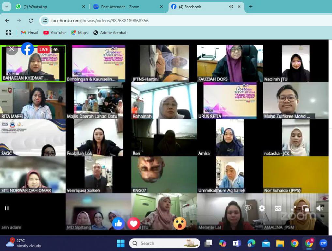Open the video settings gear
332x251 pixels.
pos(262,208)
